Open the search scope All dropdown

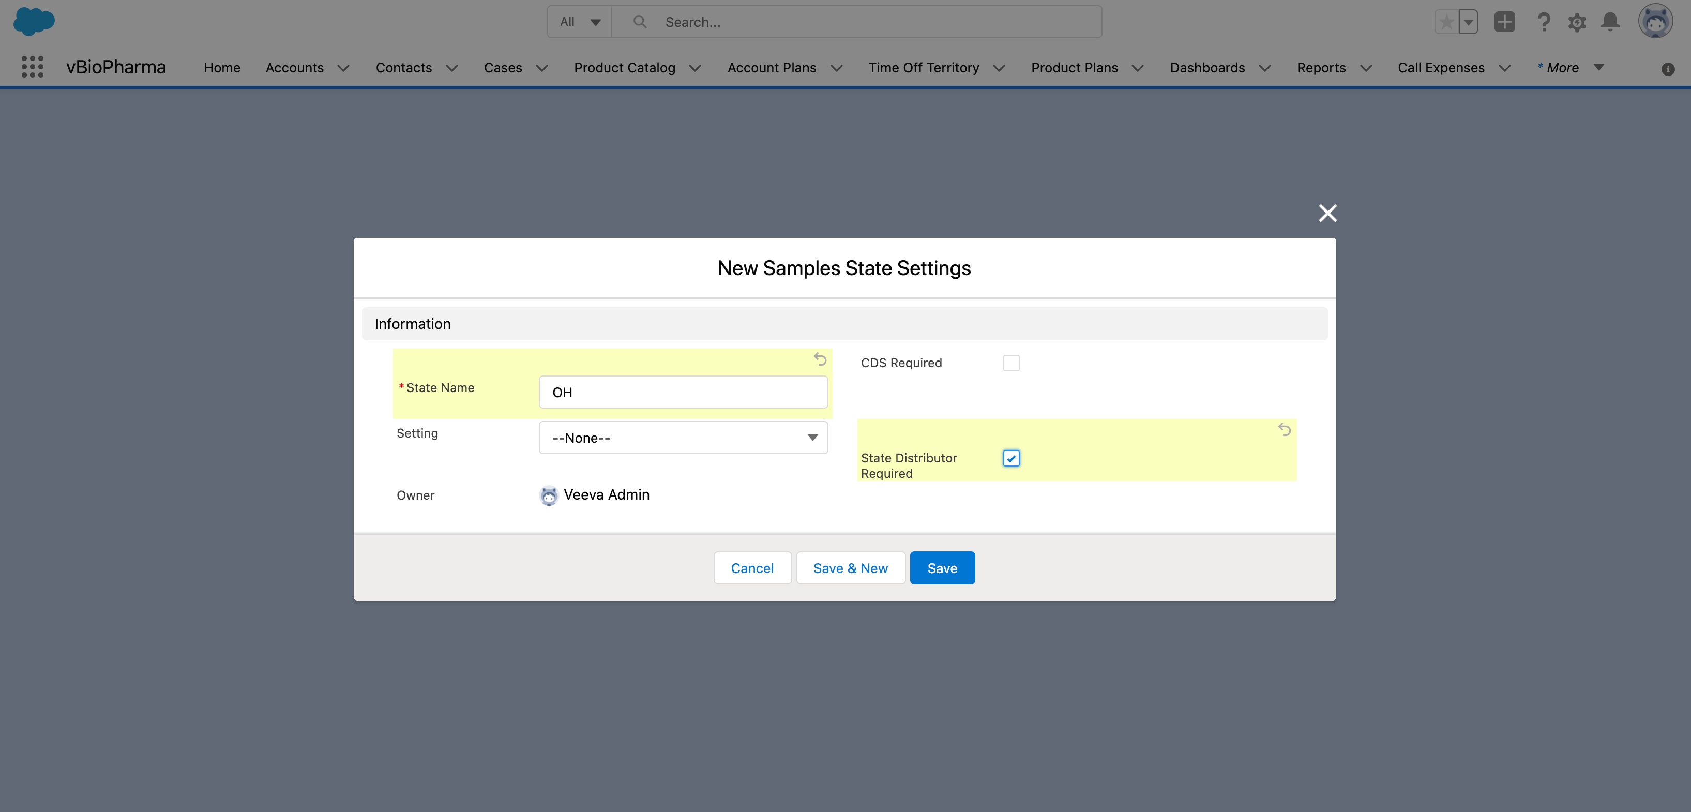[580, 21]
